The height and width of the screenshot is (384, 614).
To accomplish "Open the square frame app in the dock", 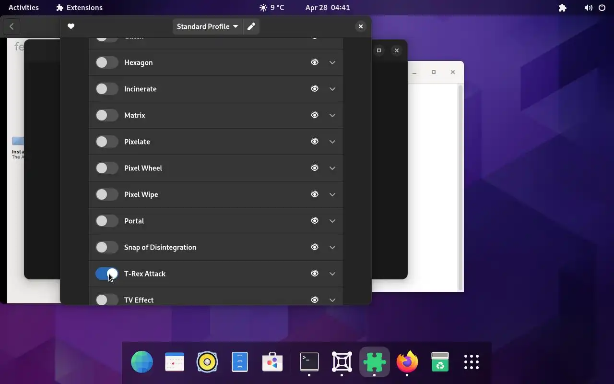I will point(342,362).
